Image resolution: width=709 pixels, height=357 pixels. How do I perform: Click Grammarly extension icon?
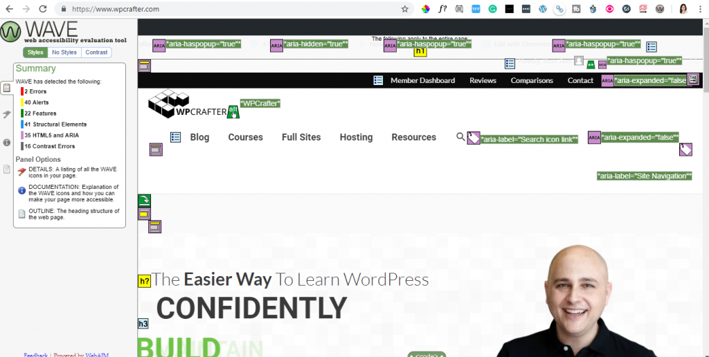tap(492, 8)
